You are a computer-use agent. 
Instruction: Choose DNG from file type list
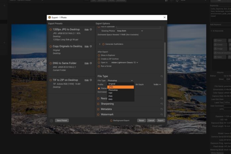coord(120,99)
